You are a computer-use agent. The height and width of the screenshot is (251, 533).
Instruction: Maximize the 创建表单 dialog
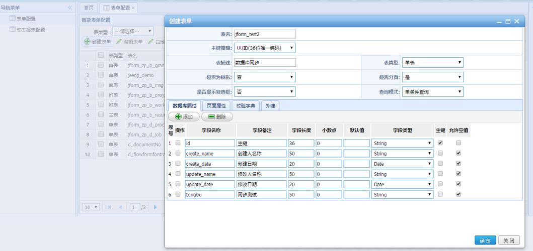click(508, 22)
